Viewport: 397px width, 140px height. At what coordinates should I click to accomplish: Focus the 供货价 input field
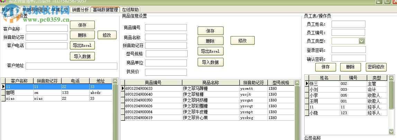pyautogui.click(x=166, y=72)
